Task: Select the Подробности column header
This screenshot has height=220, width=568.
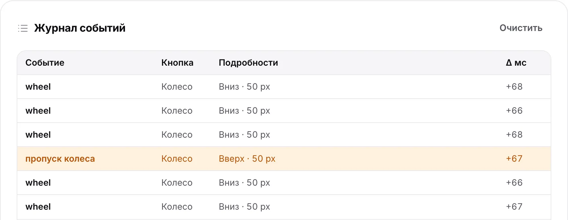Action: click(x=248, y=63)
